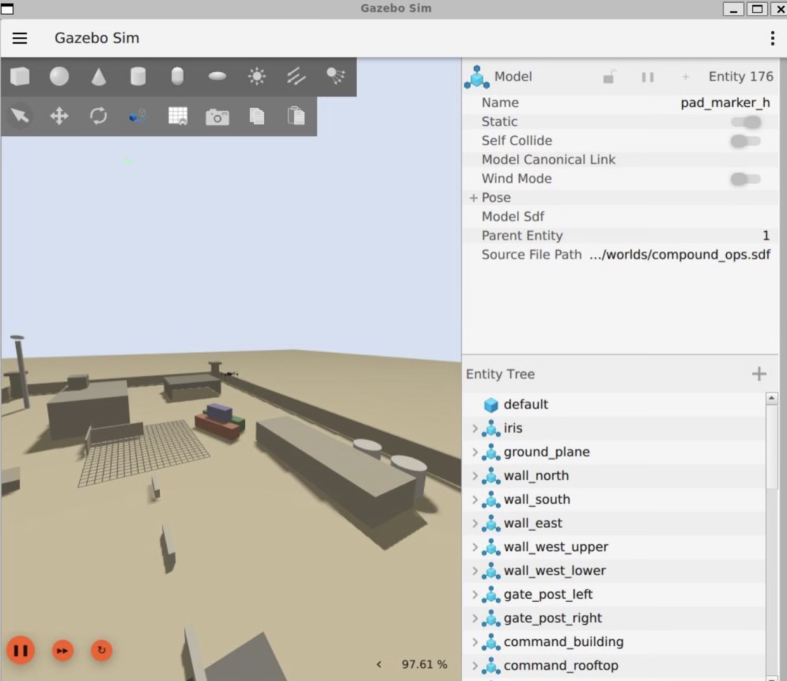
Task: Activate the select arrow tool
Action: coord(20,116)
